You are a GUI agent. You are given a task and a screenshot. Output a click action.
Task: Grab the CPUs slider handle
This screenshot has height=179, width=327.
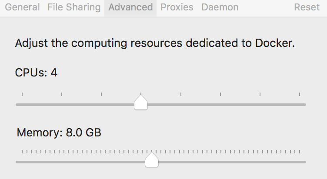tap(141, 102)
